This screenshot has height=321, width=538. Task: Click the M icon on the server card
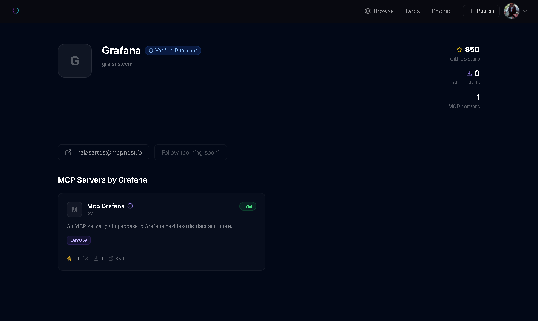point(74,209)
